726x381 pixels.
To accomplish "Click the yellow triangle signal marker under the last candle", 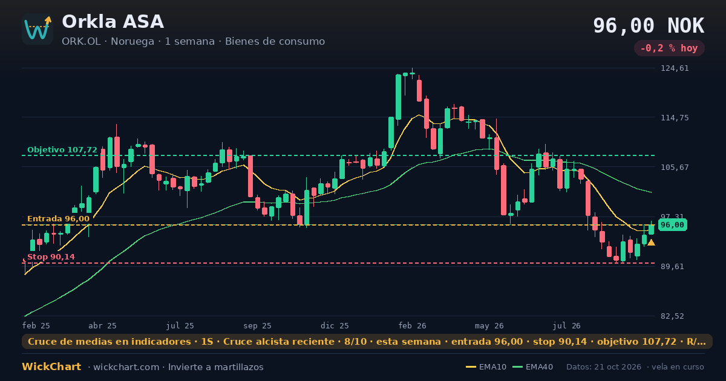I will (x=651, y=243).
